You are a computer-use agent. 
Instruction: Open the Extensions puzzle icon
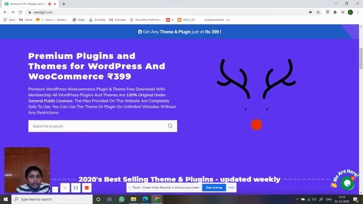coord(335,12)
